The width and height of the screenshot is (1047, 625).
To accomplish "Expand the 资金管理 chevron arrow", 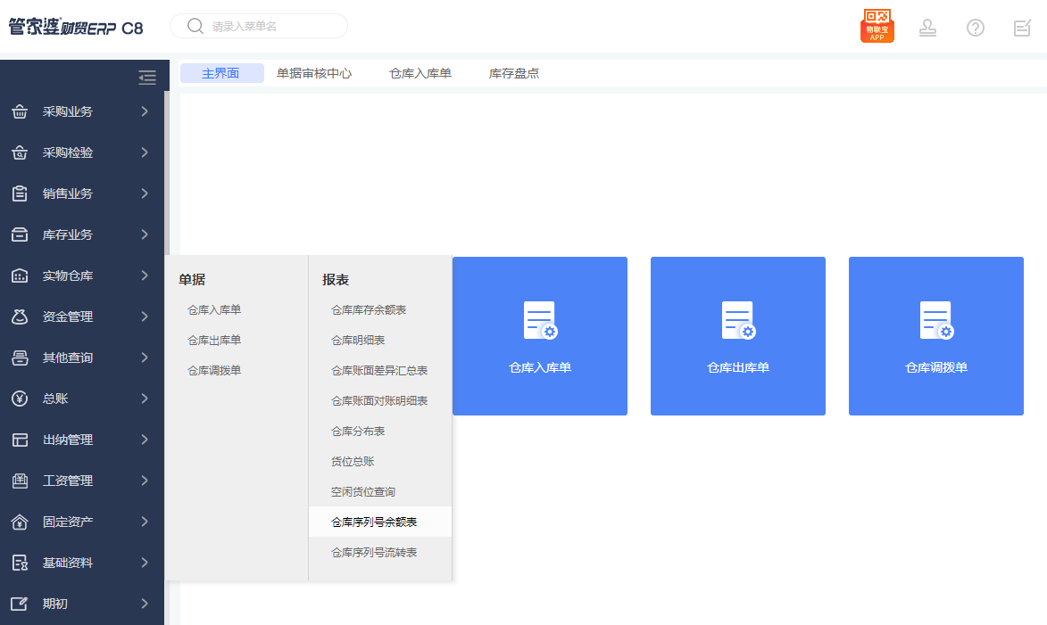I will pyautogui.click(x=145, y=317).
